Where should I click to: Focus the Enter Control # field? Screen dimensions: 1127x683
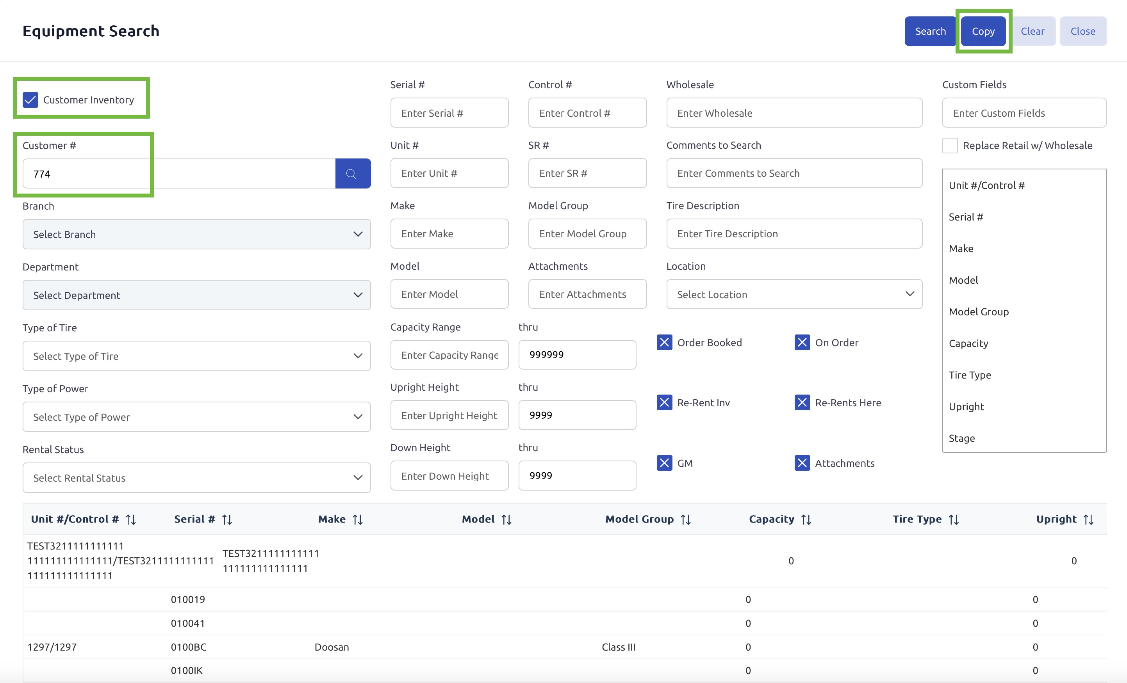click(x=587, y=112)
